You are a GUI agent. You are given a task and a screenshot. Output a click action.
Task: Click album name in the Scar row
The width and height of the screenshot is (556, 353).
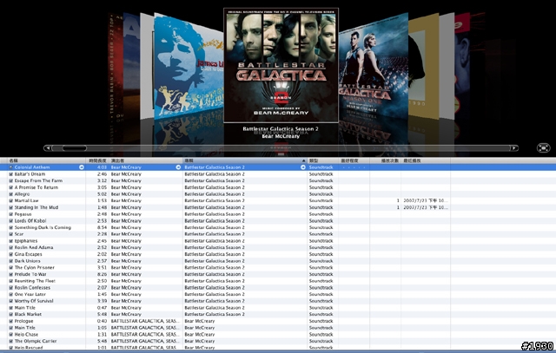coord(215,234)
